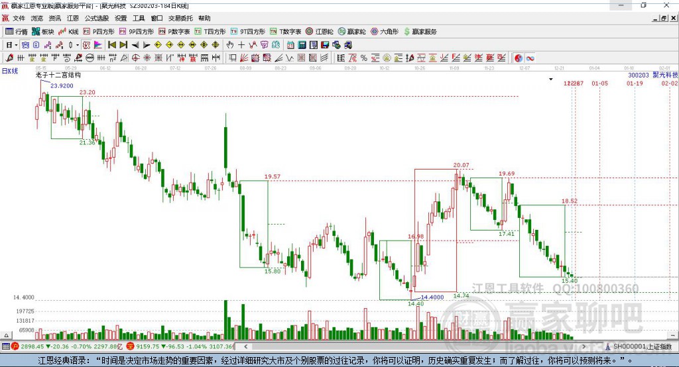679x367 pixels.
Task: Click the 日K线 label
Action: point(10,71)
